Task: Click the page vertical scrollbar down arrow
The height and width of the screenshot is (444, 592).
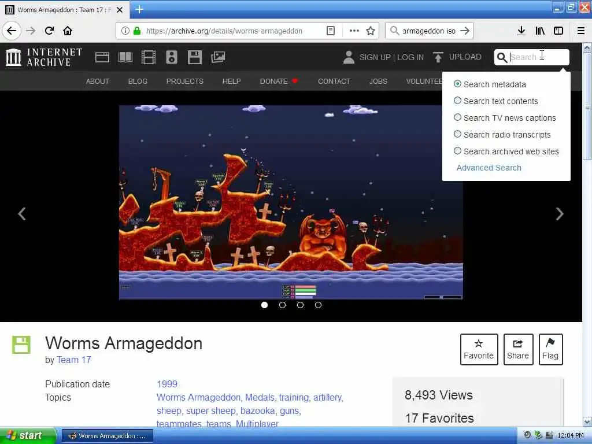Action: 587,421
